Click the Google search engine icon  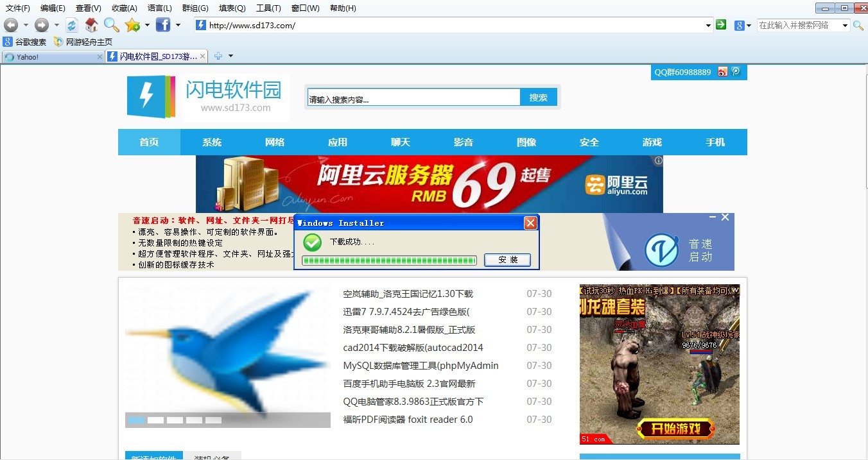tap(740, 25)
